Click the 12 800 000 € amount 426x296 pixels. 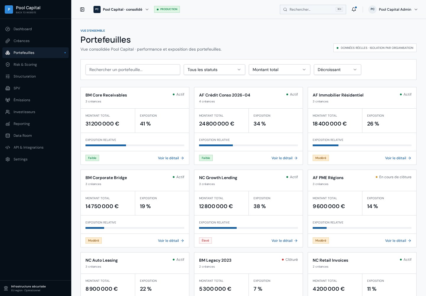(216, 206)
